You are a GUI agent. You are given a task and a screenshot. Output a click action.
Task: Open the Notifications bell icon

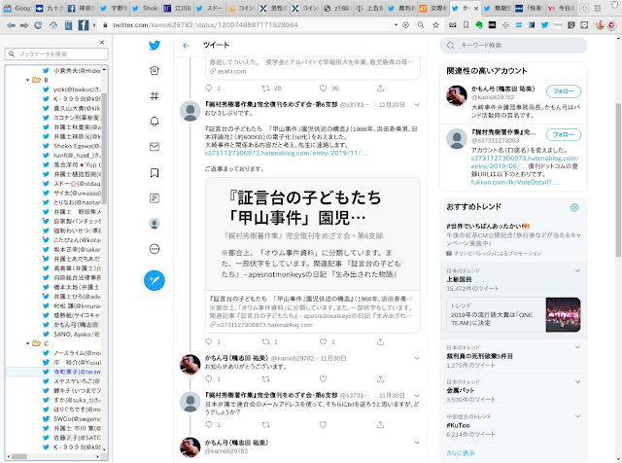point(155,122)
